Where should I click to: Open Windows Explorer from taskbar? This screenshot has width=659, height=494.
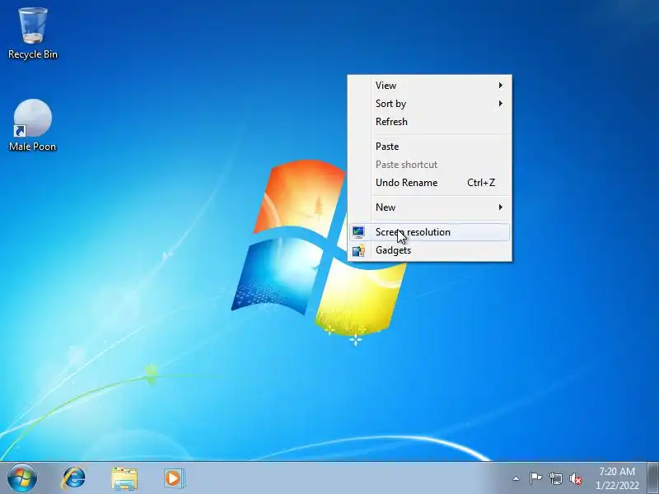click(x=124, y=478)
